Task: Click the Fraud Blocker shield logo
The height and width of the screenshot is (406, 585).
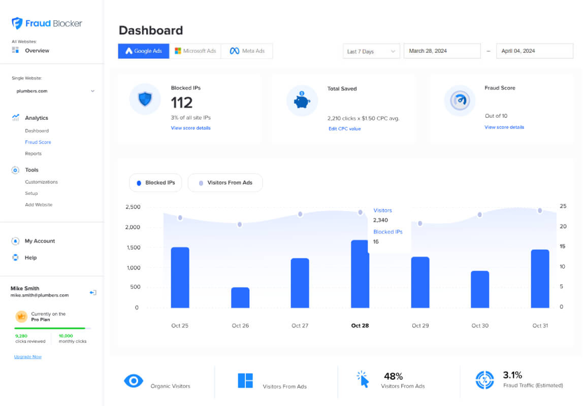Action: (17, 23)
